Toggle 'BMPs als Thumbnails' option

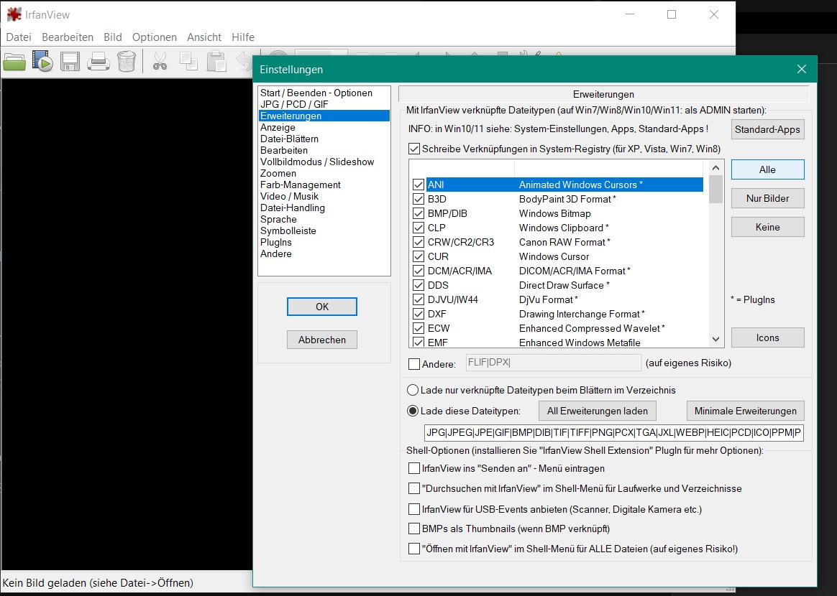414,529
